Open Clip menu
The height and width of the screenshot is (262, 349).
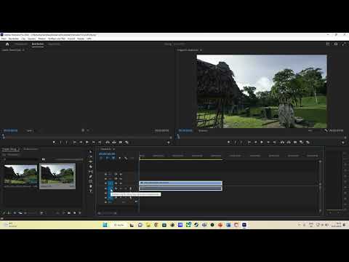(x=23, y=39)
